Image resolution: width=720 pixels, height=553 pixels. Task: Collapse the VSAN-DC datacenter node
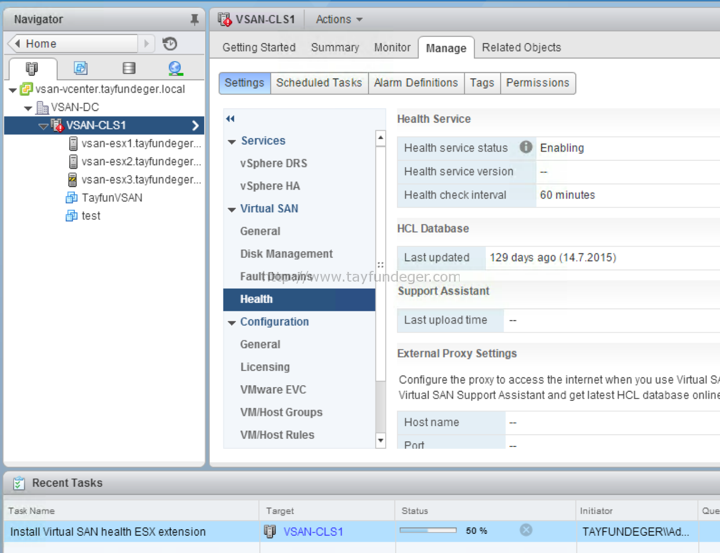click(x=28, y=108)
